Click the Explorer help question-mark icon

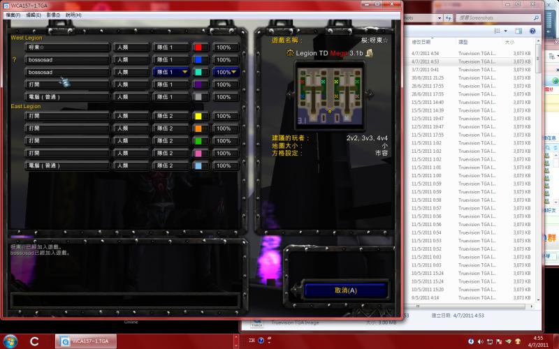click(x=532, y=31)
